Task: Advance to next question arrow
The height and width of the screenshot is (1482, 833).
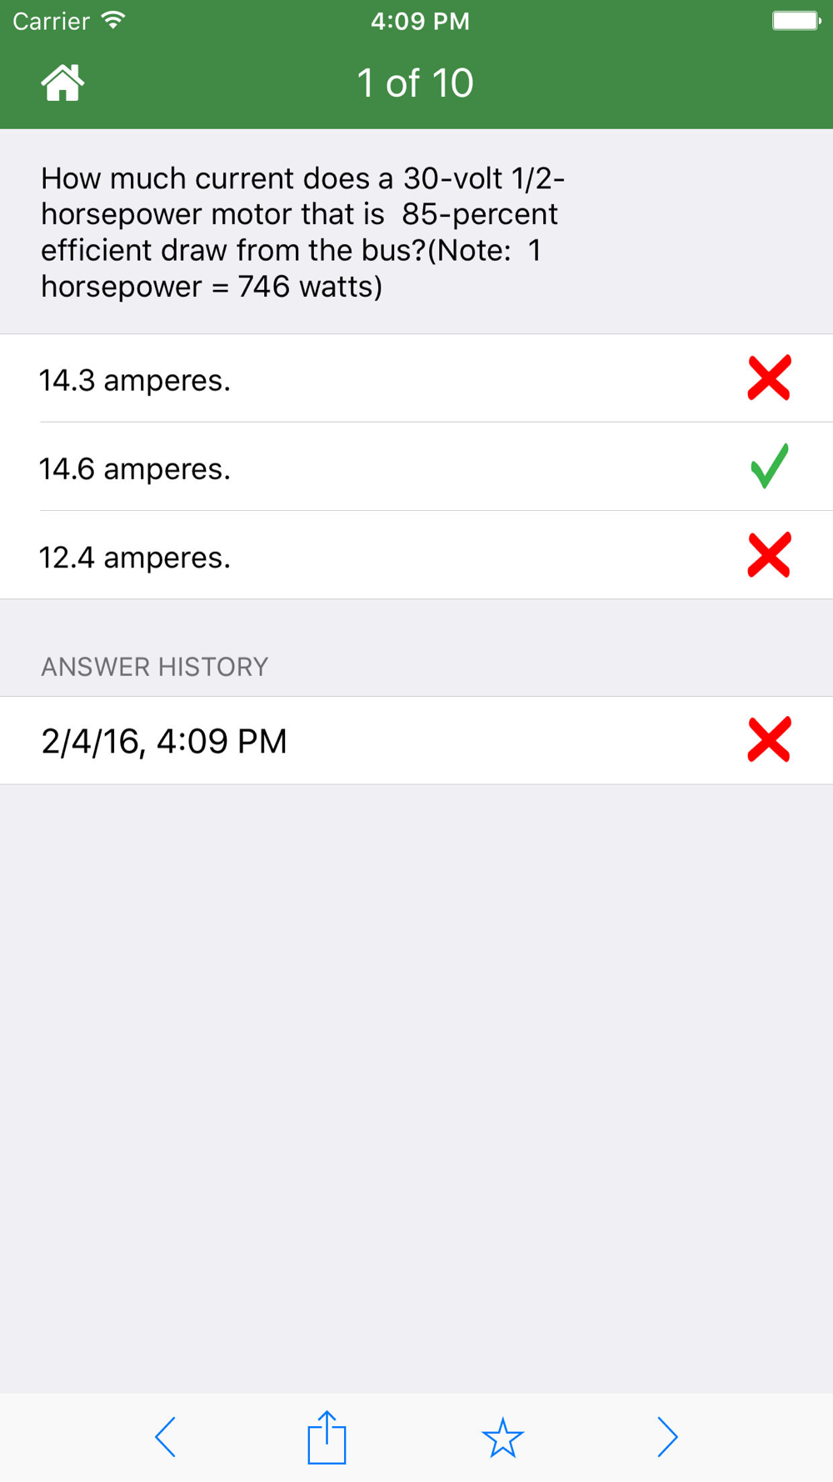Action: pyautogui.click(x=667, y=1437)
